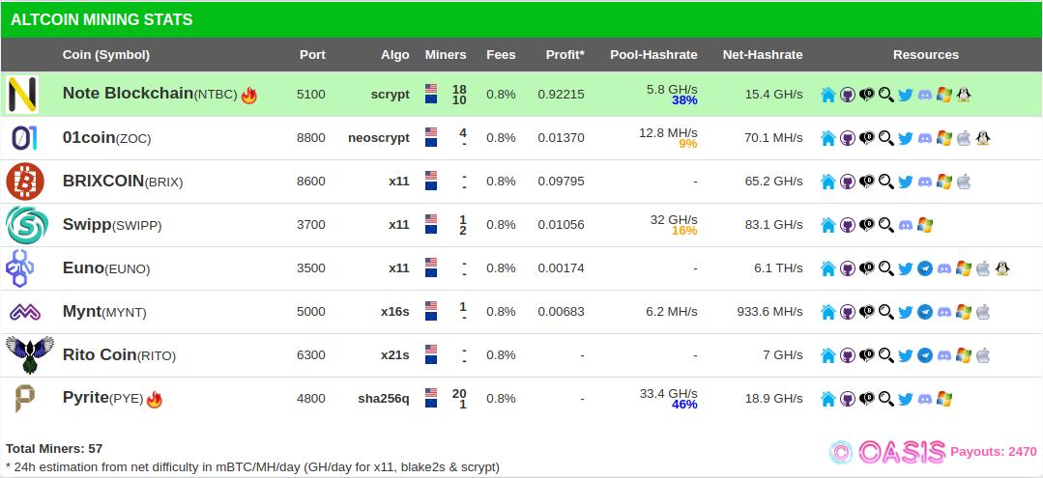The height and width of the screenshot is (478, 1043).
Task: Open the GitHub icon in the 01coin row
Action: click(x=848, y=138)
